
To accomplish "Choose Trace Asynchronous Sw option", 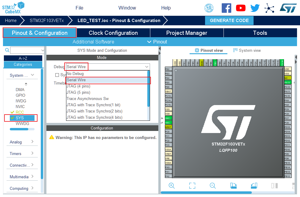I will [x=107, y=99].
